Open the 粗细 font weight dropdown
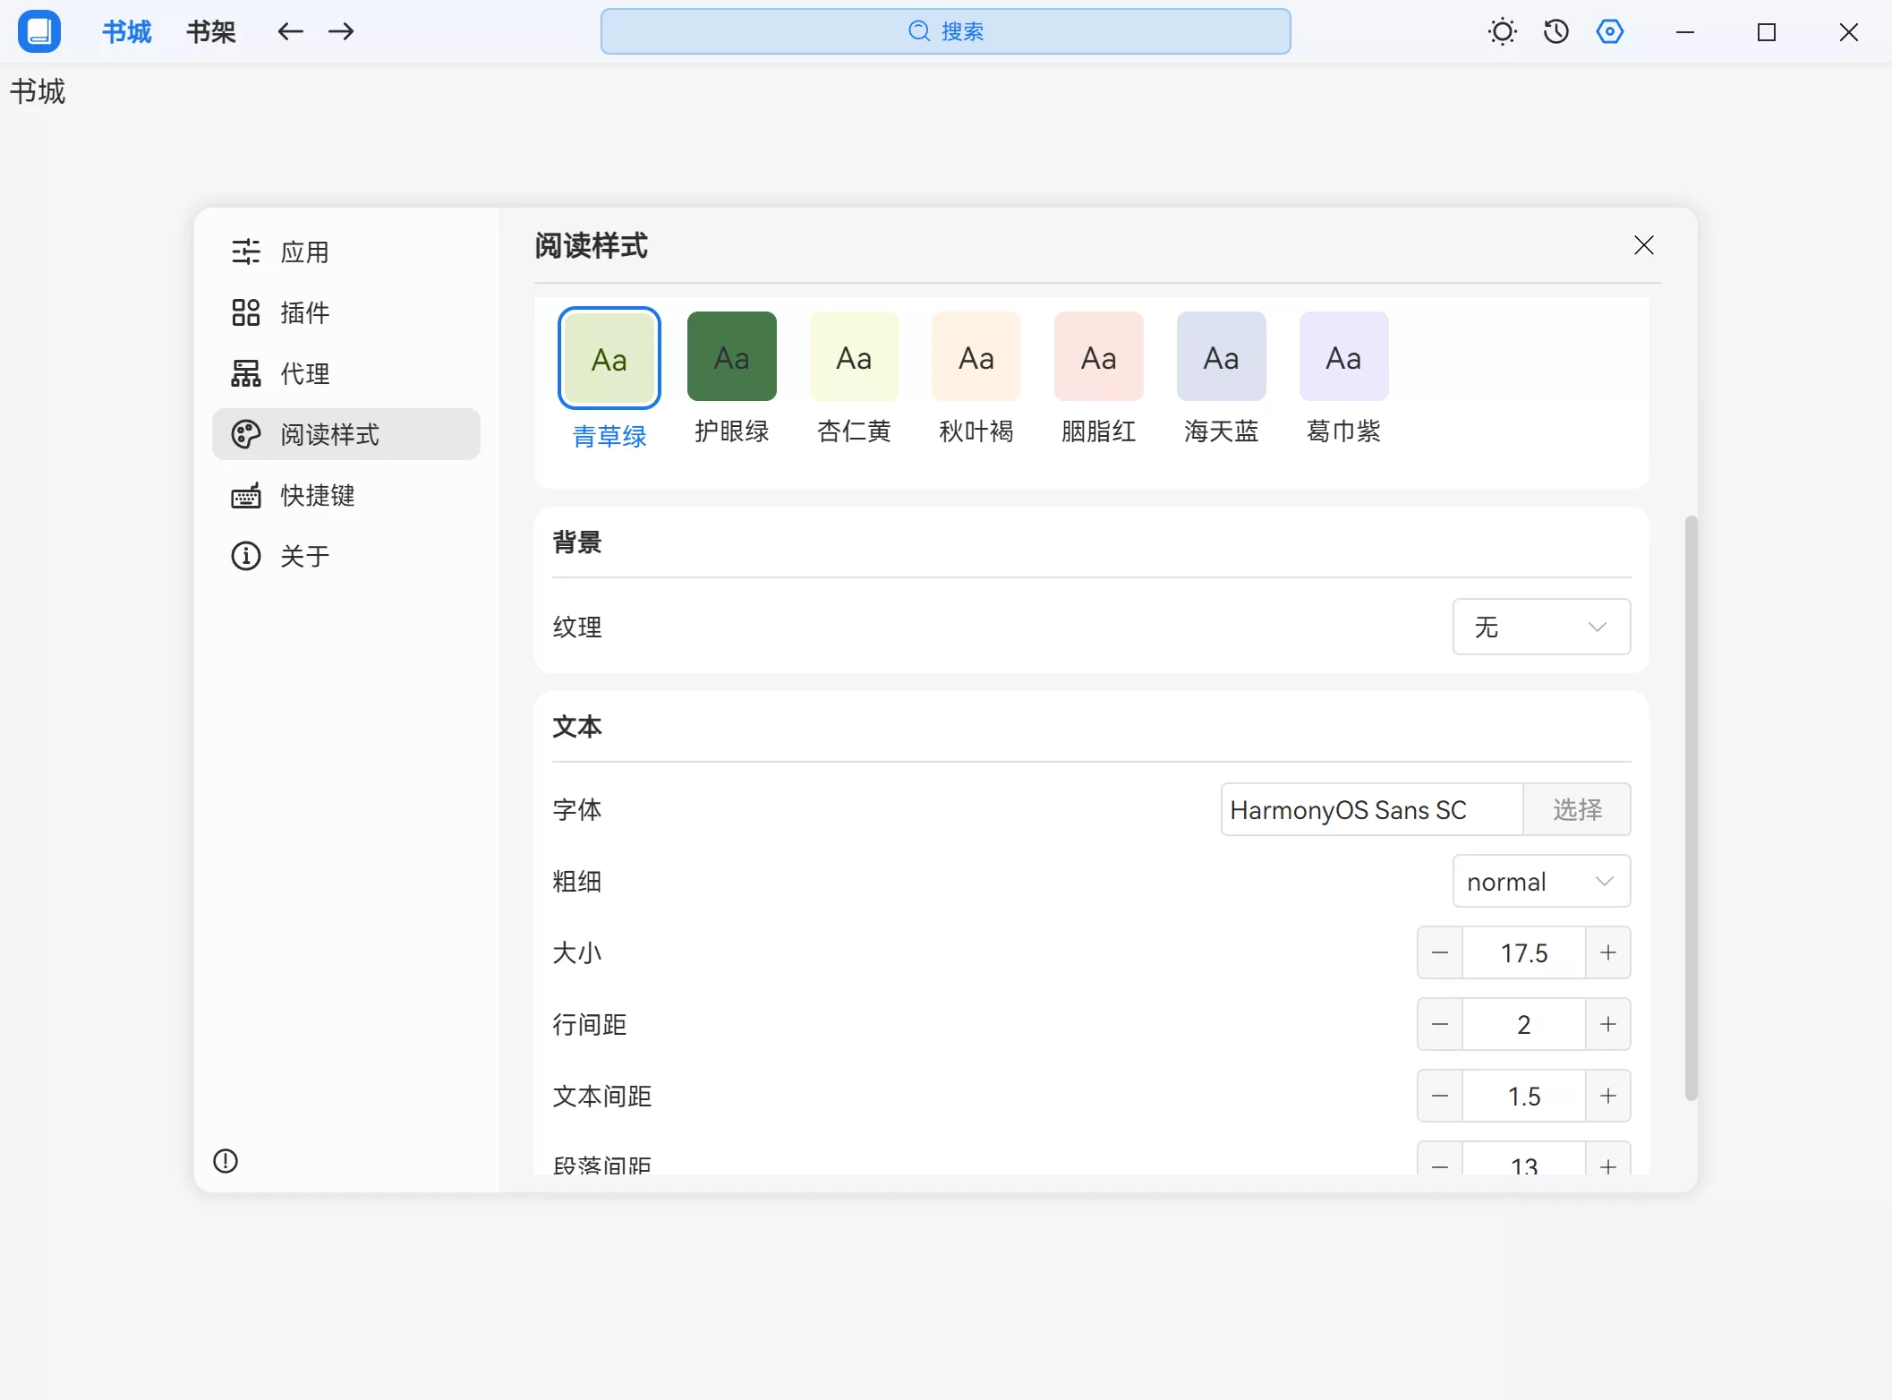1892x1400 pixels. pos(1541,881)
